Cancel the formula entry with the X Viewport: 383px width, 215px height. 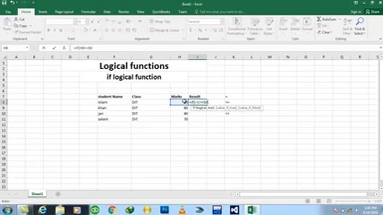44,48
